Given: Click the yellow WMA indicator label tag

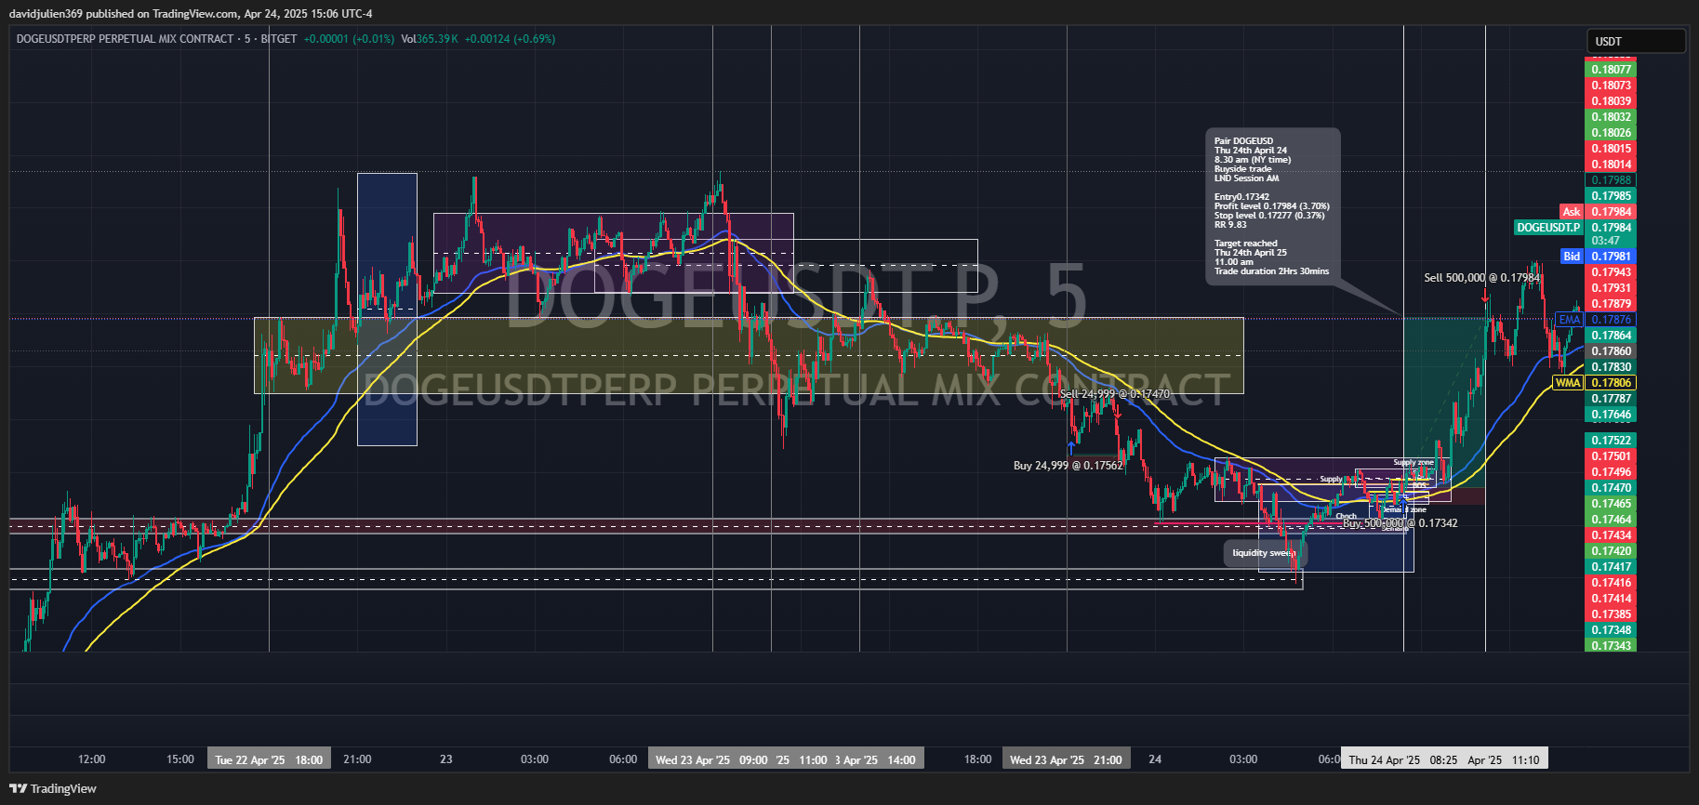Looking at the screenshot, I should [x=1568, y=383].
